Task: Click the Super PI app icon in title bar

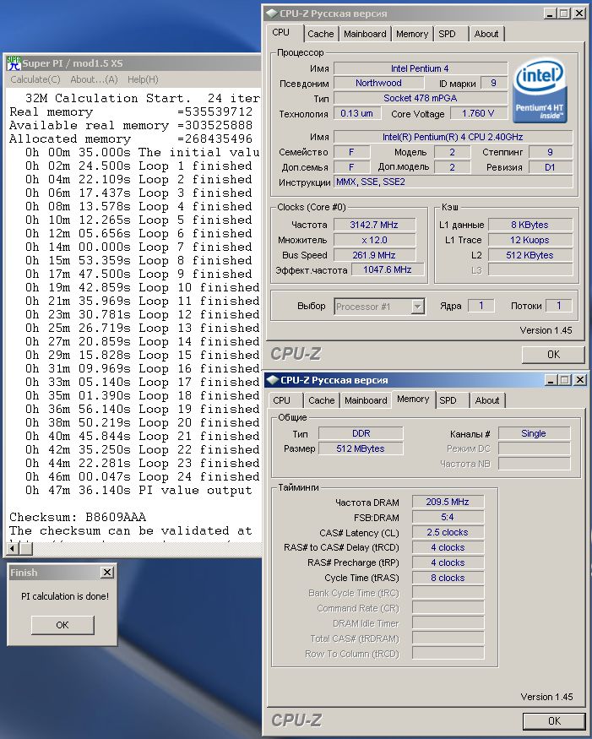Action: click(x=14, y=63)
